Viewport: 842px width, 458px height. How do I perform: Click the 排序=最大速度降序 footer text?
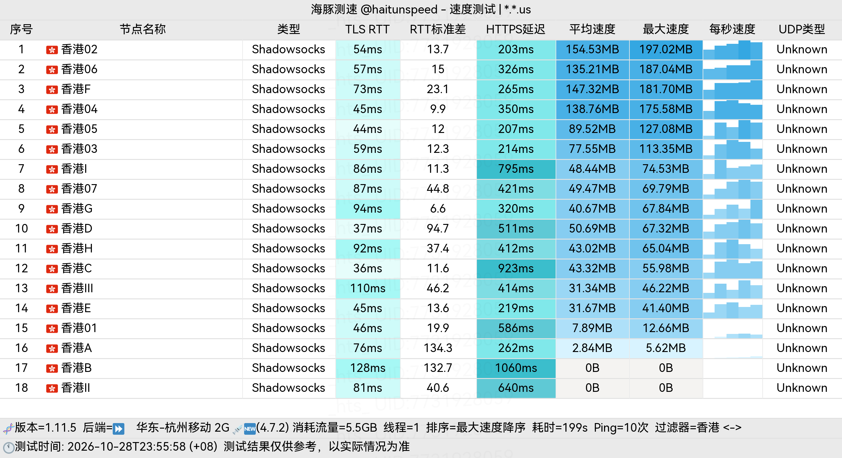point(476,428)
